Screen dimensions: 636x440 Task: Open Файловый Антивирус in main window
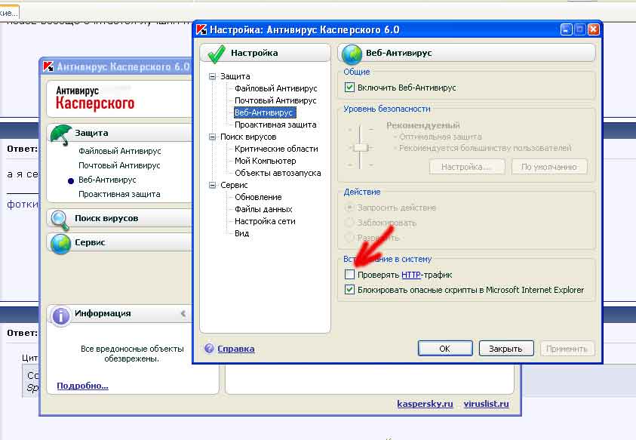(120, 151)
